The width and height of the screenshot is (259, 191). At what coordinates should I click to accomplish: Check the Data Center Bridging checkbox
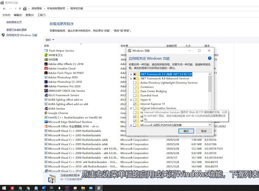135,91
